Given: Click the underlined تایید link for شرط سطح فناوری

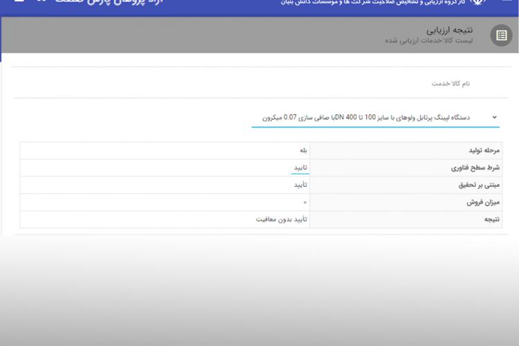Looking at the screenshot, I should tap(300, 167).
